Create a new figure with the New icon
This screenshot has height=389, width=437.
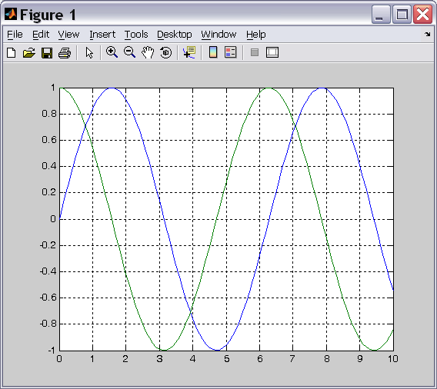tap(12, 52)
